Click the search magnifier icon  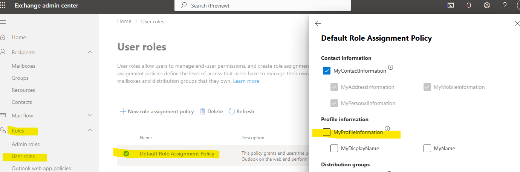184,5
